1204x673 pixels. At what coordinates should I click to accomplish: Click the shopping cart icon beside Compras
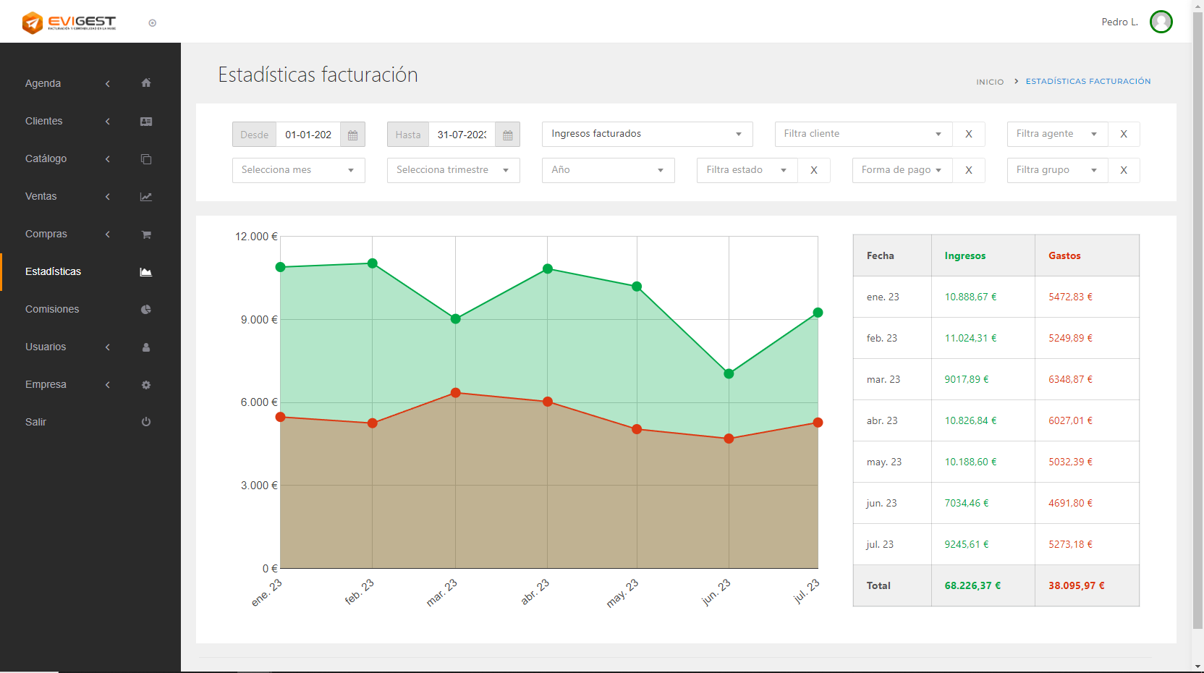[x=146, y=234]
